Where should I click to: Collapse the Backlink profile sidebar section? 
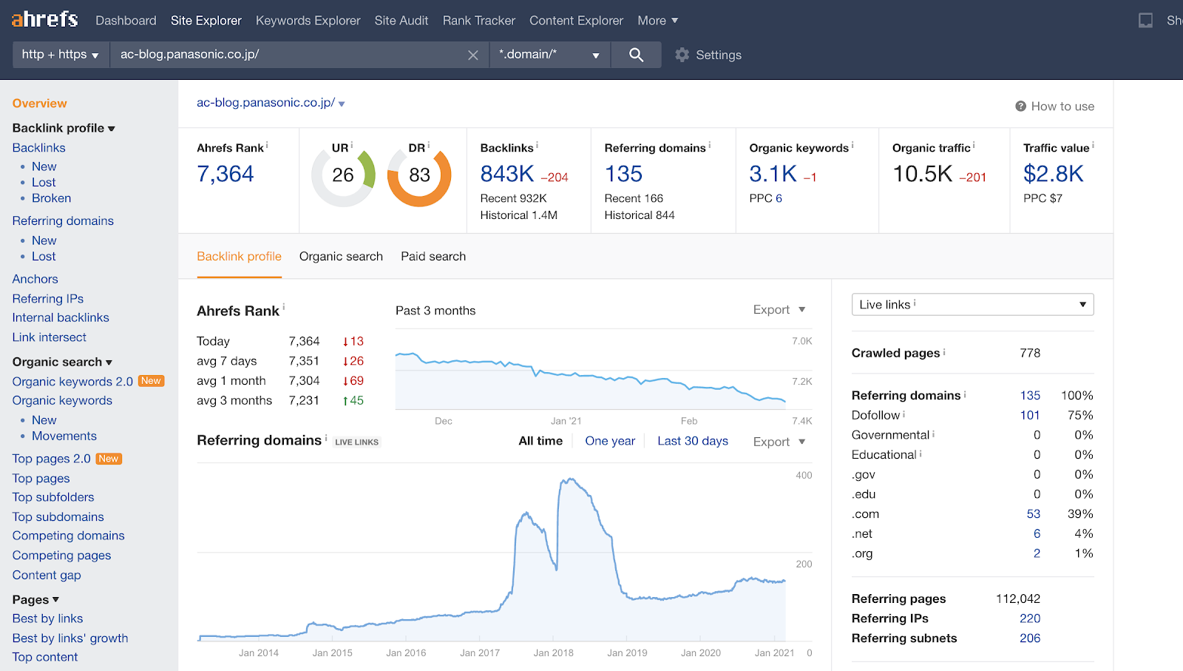pyautogui.click(x=64, y=128)
